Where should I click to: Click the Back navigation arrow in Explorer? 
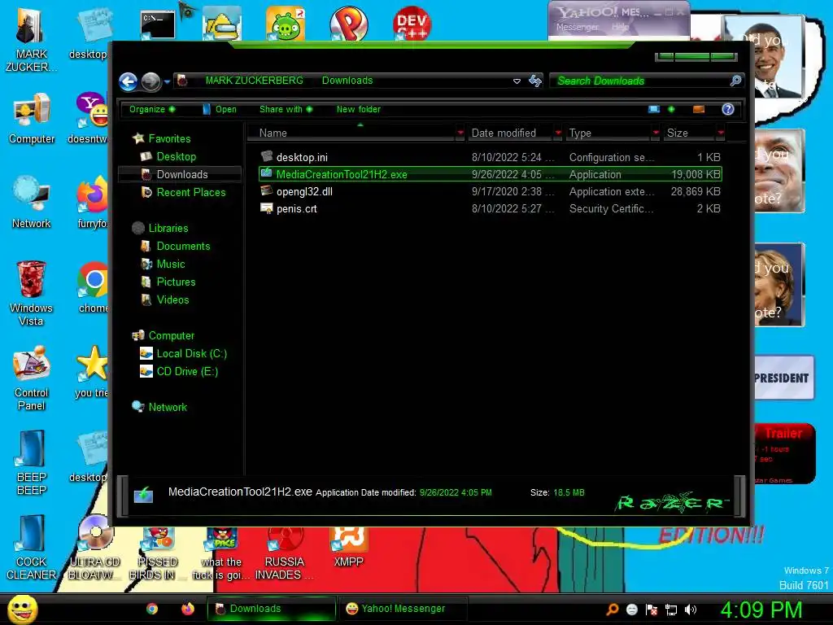tap(128, 81)
